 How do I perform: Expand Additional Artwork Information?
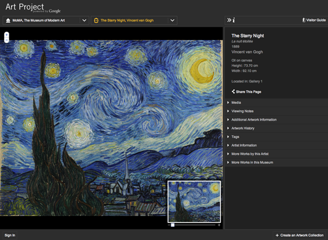(277, 119)
